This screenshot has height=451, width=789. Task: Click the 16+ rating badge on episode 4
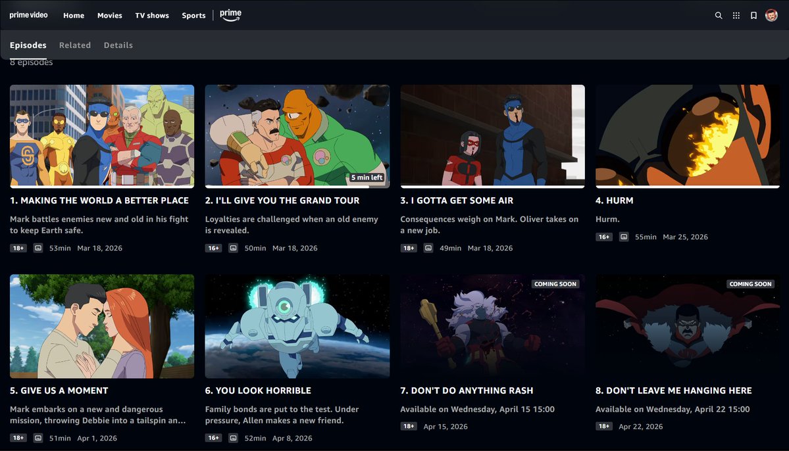coord(604,237)
